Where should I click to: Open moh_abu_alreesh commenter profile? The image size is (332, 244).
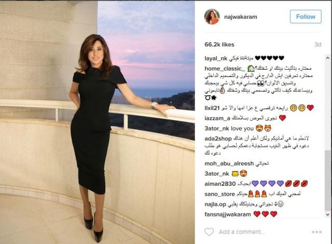[x=229, y=163]
